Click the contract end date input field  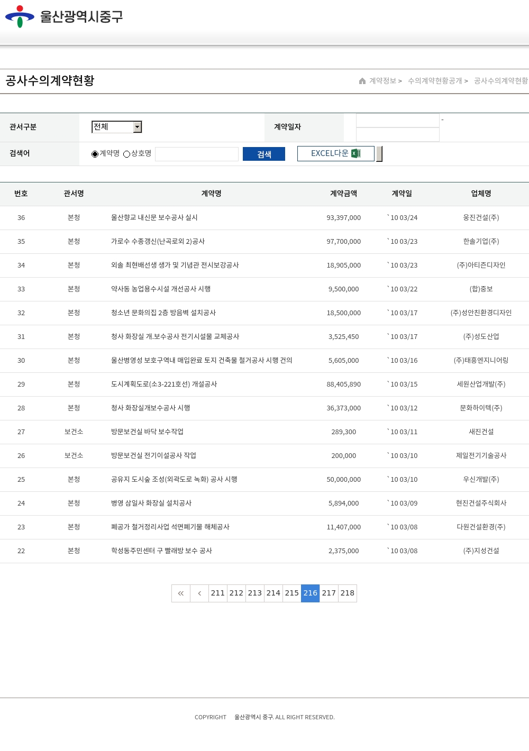pyautogui.click(x=398, y=135)
